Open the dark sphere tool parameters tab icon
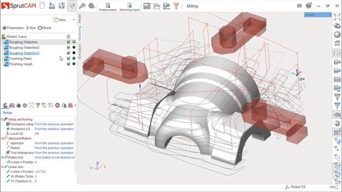342x192 pixels. pyautogui.click(x=18, y=106)
